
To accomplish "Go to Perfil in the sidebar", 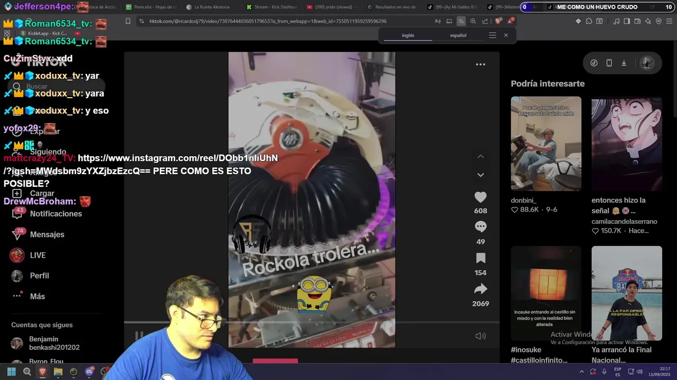I will point(30,275).
